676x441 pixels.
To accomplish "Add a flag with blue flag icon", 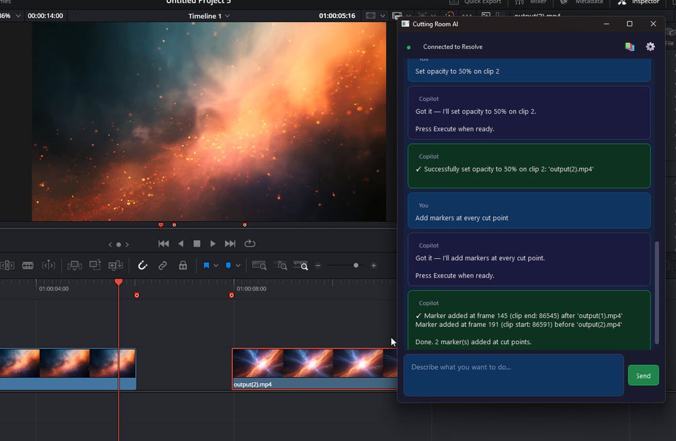I will [206, 266].
